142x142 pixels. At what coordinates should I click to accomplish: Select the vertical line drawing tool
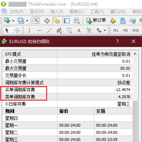click(29, 31)
